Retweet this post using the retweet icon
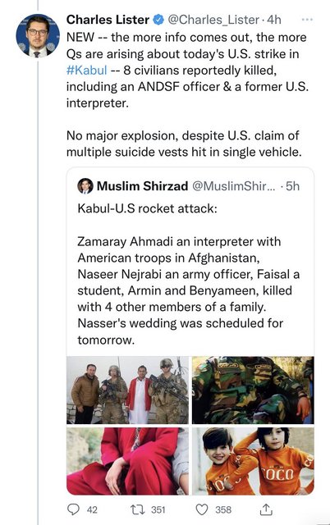 [137, 509]
